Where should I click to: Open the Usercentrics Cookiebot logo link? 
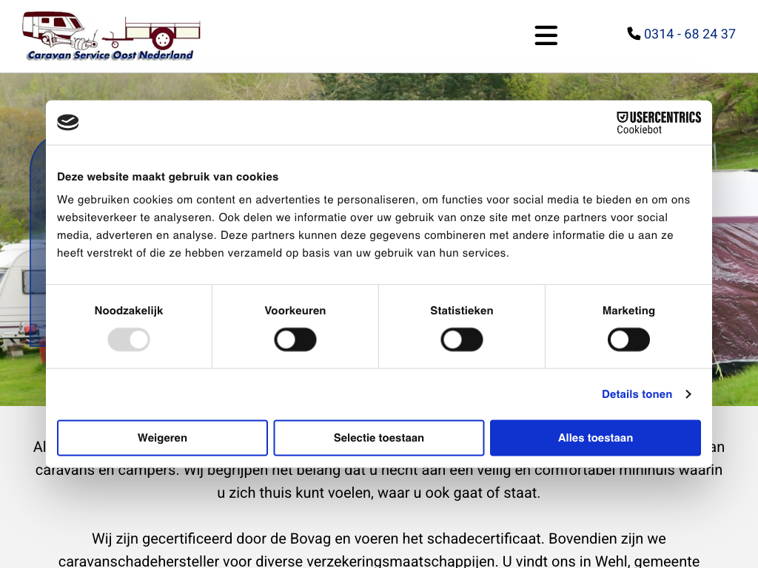click(658, 123)
